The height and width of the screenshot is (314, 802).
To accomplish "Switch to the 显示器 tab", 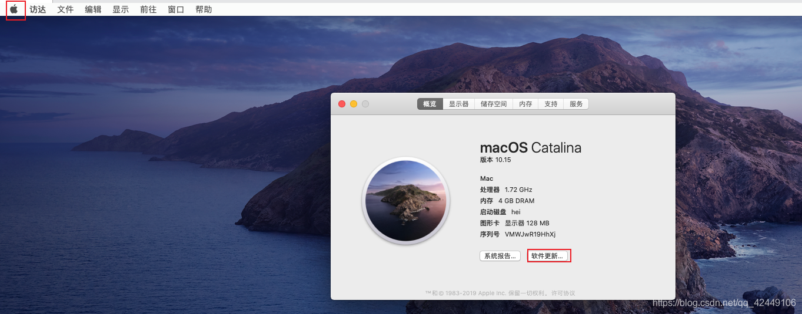I will click(x=458, y=104).
